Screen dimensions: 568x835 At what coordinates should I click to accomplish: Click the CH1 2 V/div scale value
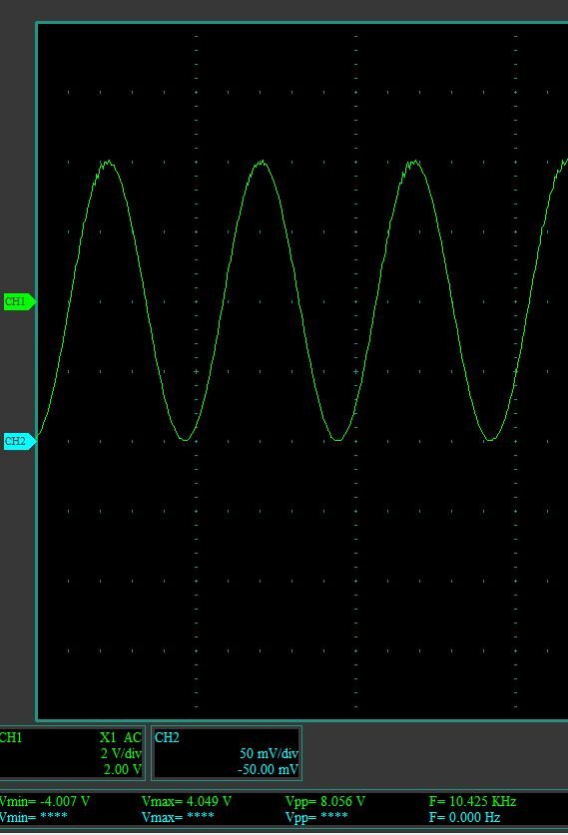pos(121,753)
